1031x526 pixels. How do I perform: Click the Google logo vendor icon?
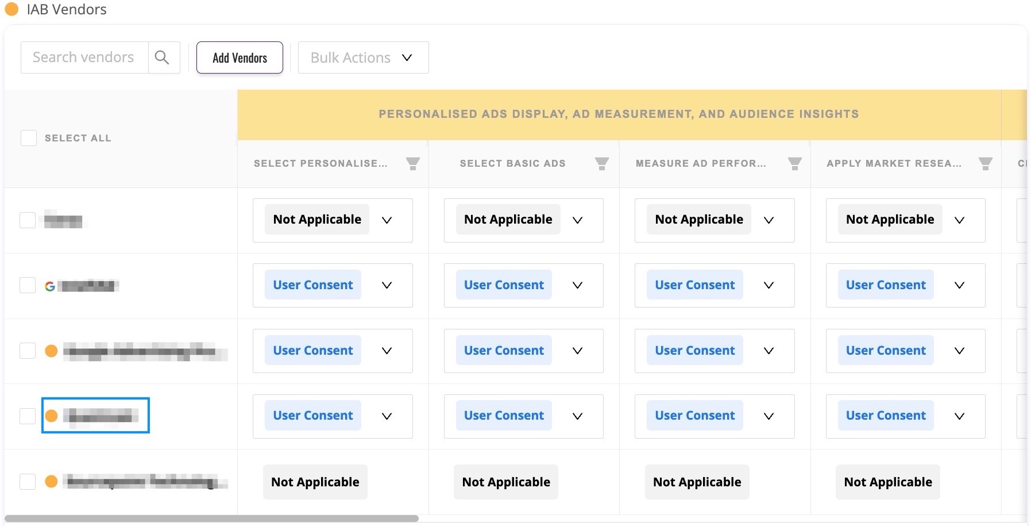50,286
